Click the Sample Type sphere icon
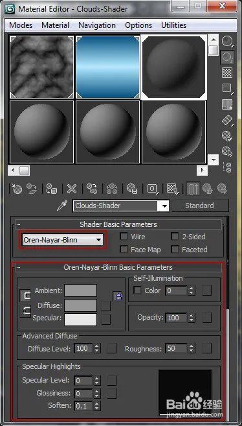Viewport: 242px width, 426px height. coord(227,41)
